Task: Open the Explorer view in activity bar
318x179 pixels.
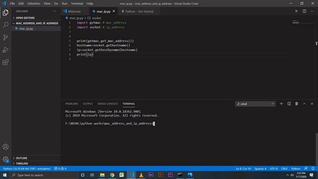Action: click(5, 12)
